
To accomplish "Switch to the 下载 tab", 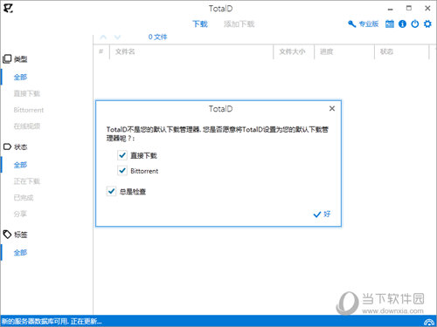I will click(x=200, y=24).
